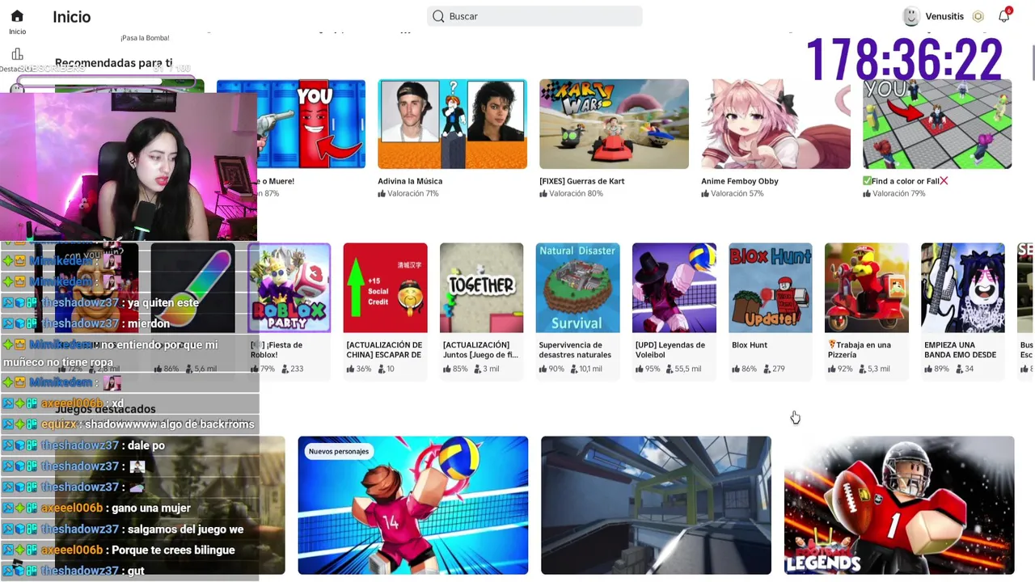Open the featured volleyball Nuevos personajes banner

pyautogui.click(x=413, y=505)
